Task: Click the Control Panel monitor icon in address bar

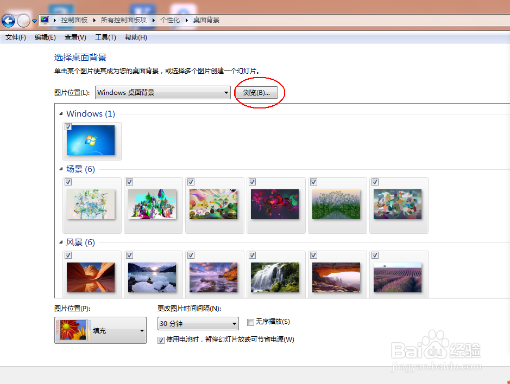Action: click(x=45, y=20)
